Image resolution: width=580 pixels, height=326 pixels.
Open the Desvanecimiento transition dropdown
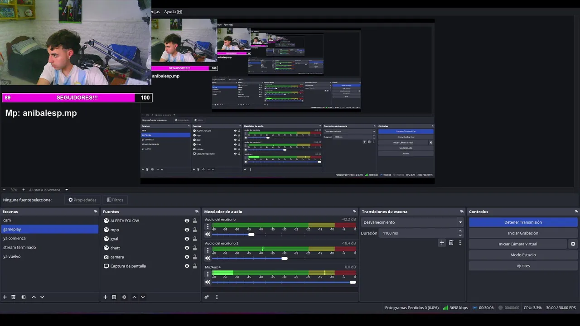tap(412, 222)
